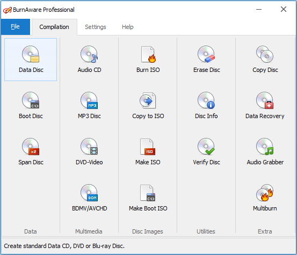Run the Verify Disc utility

coord(206,152)
